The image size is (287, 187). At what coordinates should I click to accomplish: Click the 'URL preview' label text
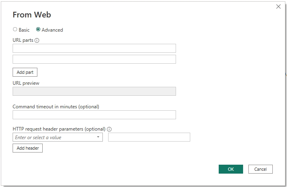(x=26, y=83)
